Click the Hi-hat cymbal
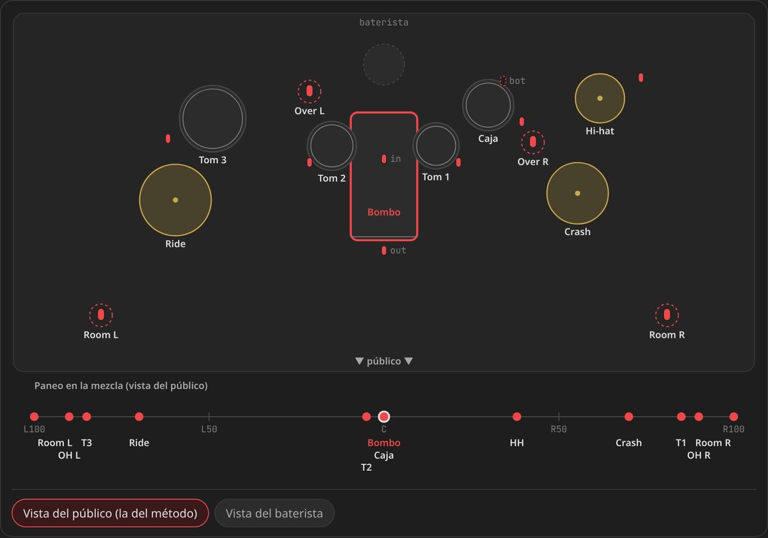The image size is (768, 538). 600,98
